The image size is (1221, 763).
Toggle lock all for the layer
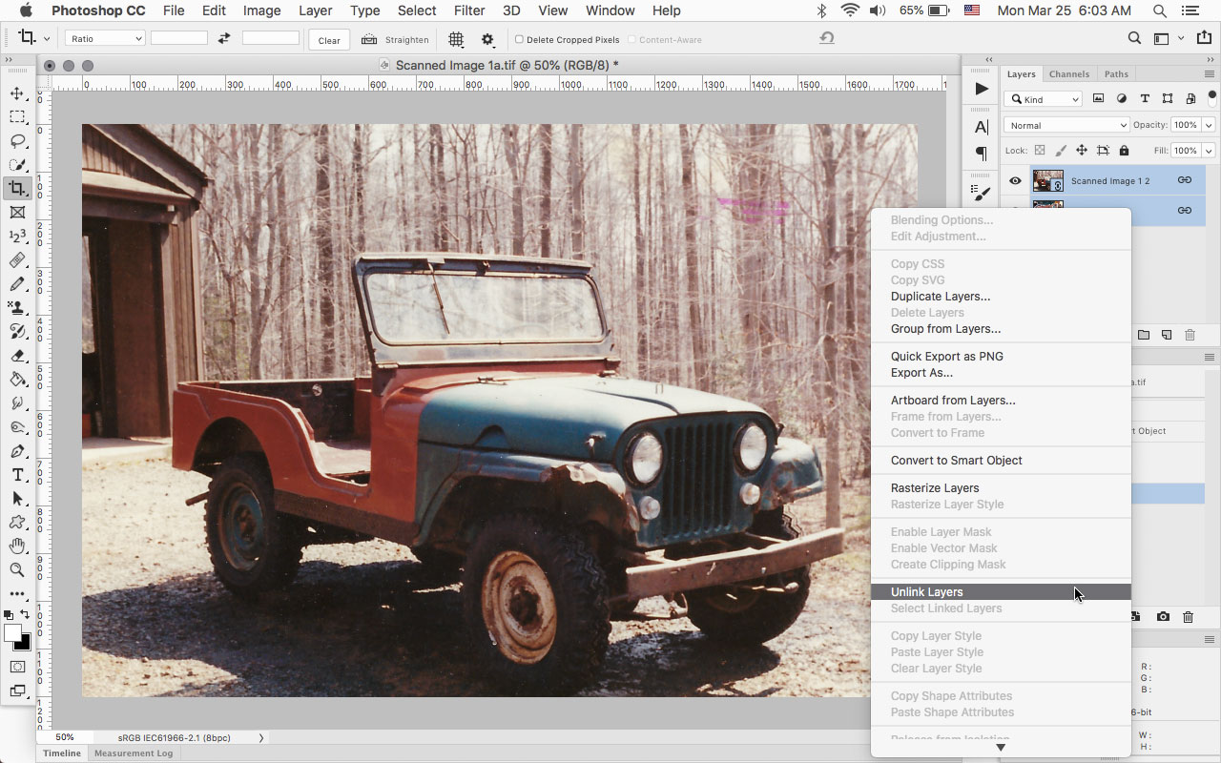[1124, 151]
